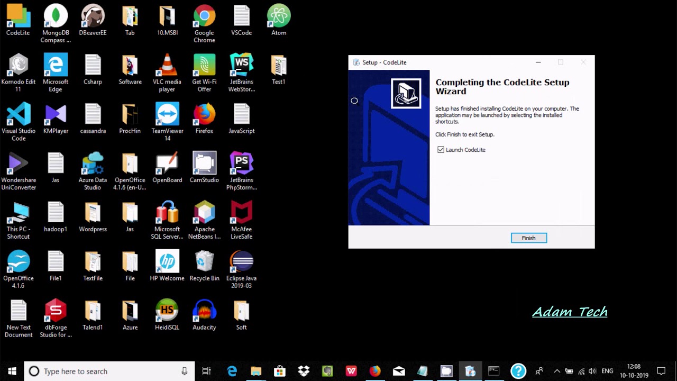Select the Software folder icon
This screenshot has height=381, width=677.
pos(130,69)
